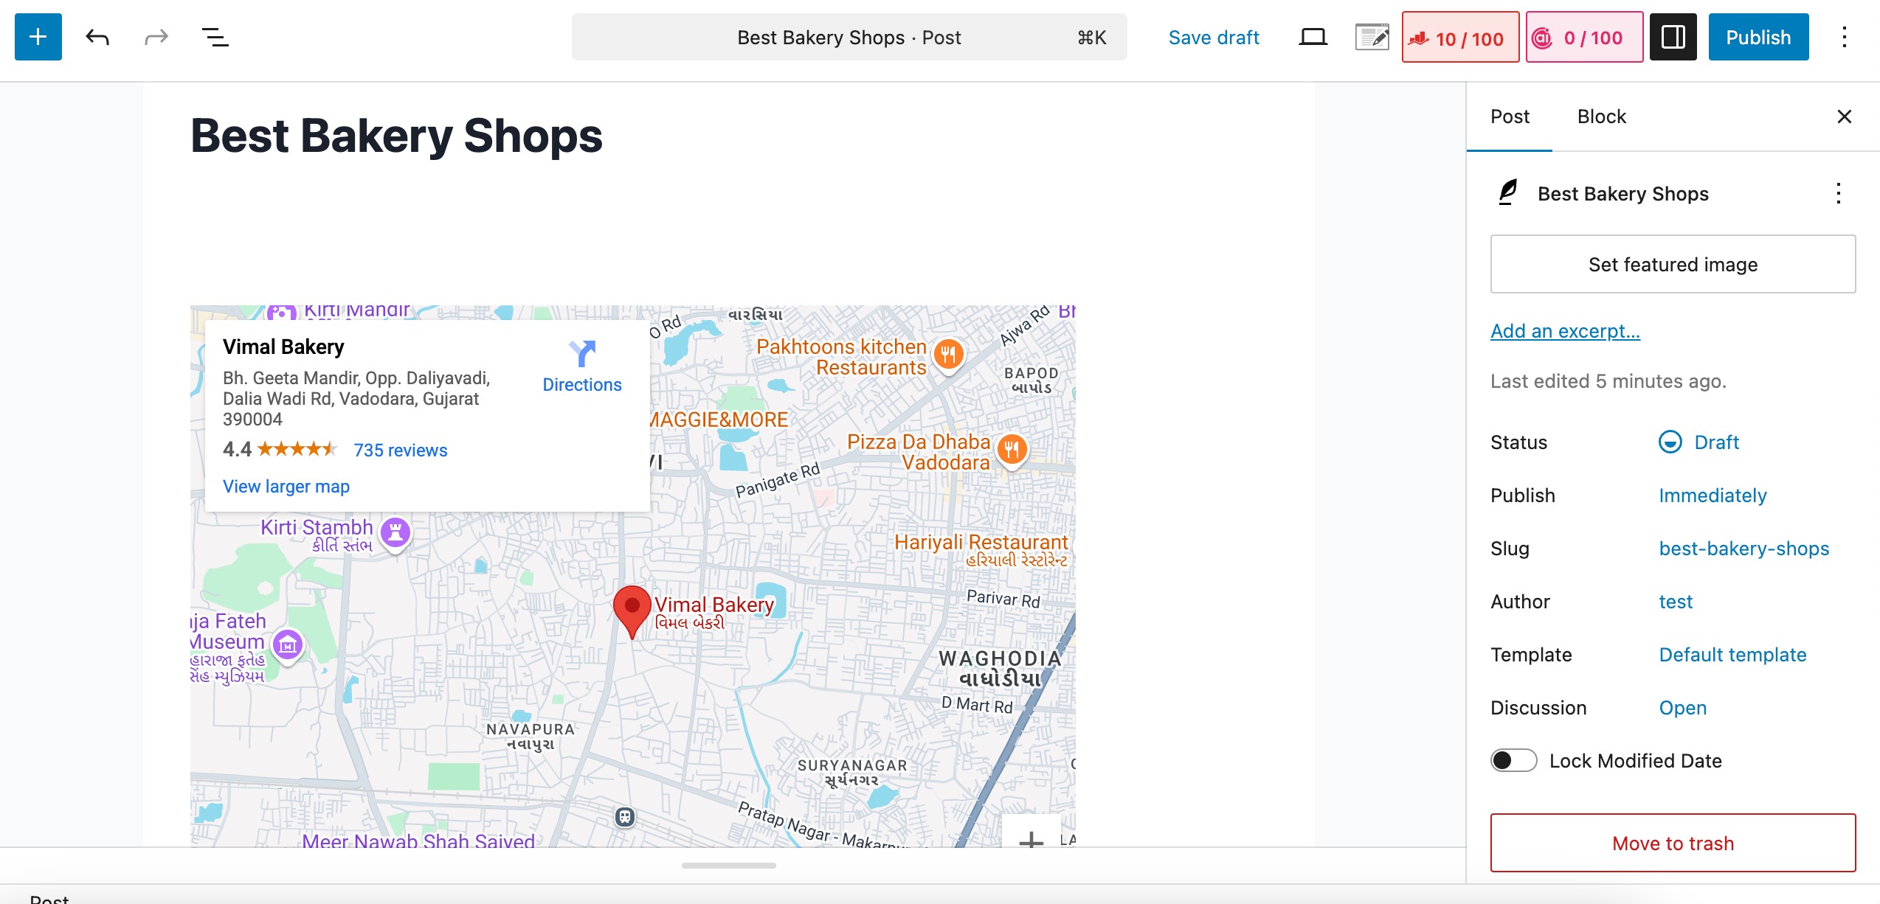Edit the best-bakery-shops slug

(x=1744, y=549)
